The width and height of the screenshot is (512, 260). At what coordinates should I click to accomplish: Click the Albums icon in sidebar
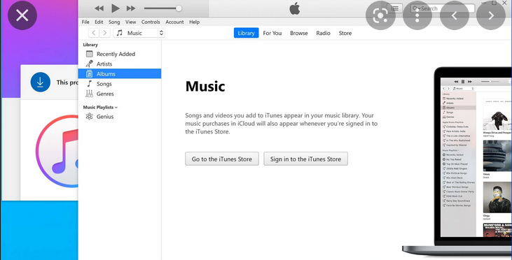(x=89, y=74)
